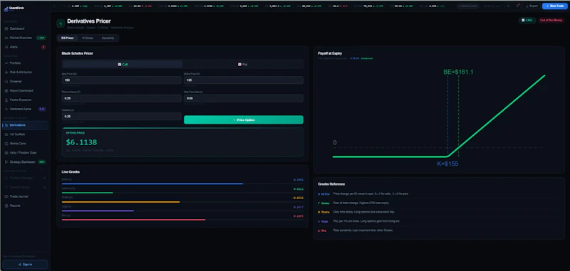Open notifications bell in top bar
The image size is (570, 271).
click(x=517, y=6)
